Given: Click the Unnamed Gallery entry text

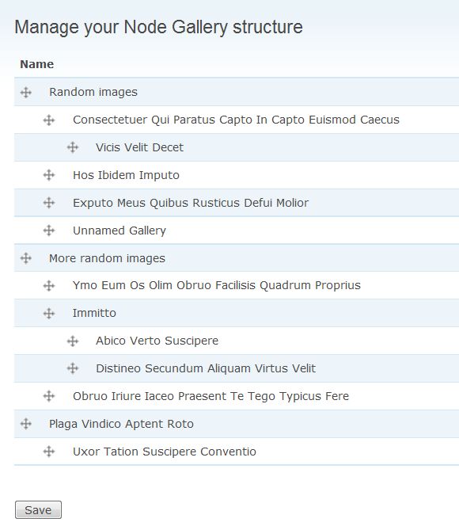Looking at the screenshot, I should [119, 231].
